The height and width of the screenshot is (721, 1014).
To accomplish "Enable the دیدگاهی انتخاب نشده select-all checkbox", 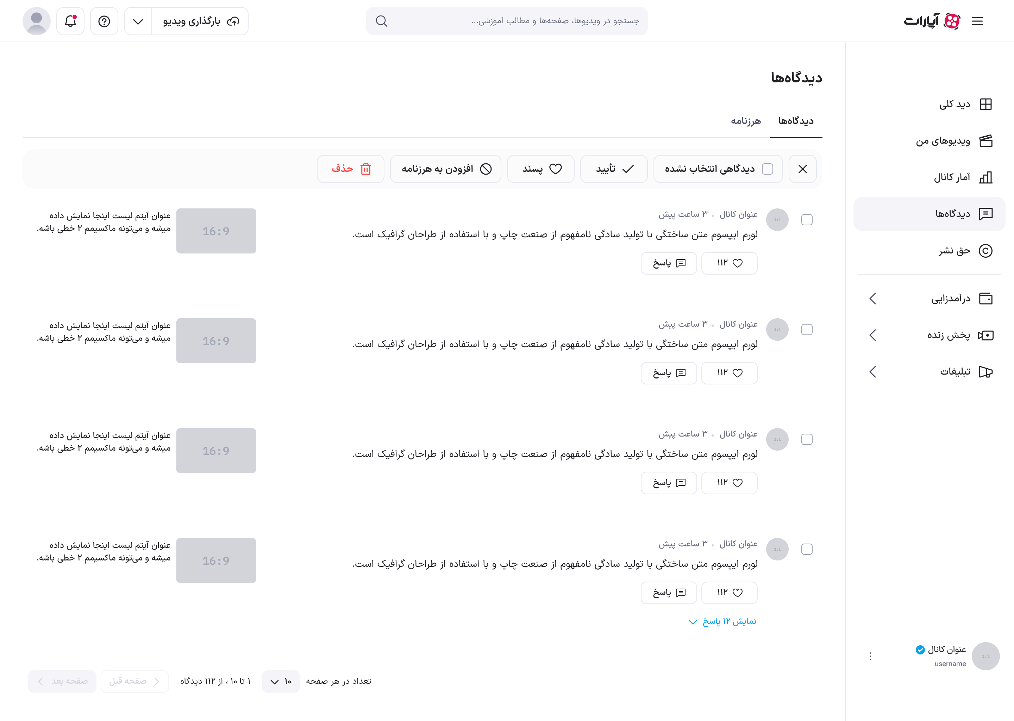I will [768, 169].
